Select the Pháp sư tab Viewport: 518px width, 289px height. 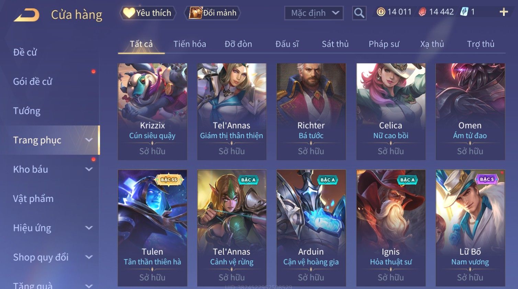[x=384, y=44]
